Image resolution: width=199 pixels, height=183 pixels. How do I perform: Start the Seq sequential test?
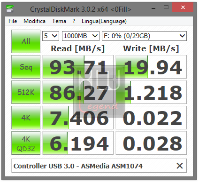click(x=26, y=67)
